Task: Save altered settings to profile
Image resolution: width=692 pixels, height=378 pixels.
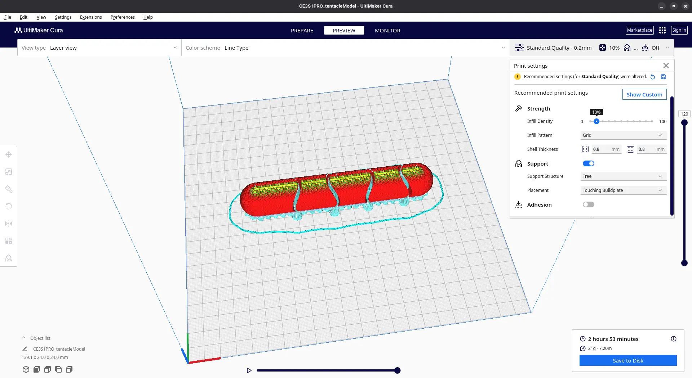Action: [664, 77]
